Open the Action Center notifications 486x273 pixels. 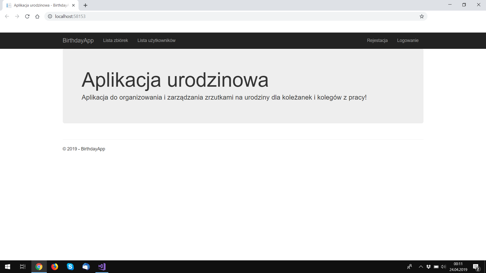coord(476,267)
